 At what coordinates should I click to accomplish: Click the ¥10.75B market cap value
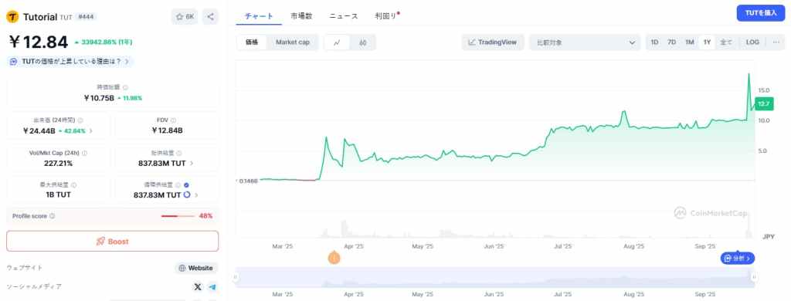(99, 98)
